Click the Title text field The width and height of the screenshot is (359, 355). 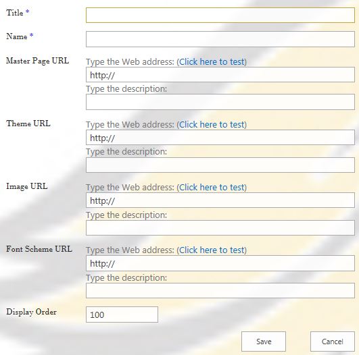click(x=220, y=15)
